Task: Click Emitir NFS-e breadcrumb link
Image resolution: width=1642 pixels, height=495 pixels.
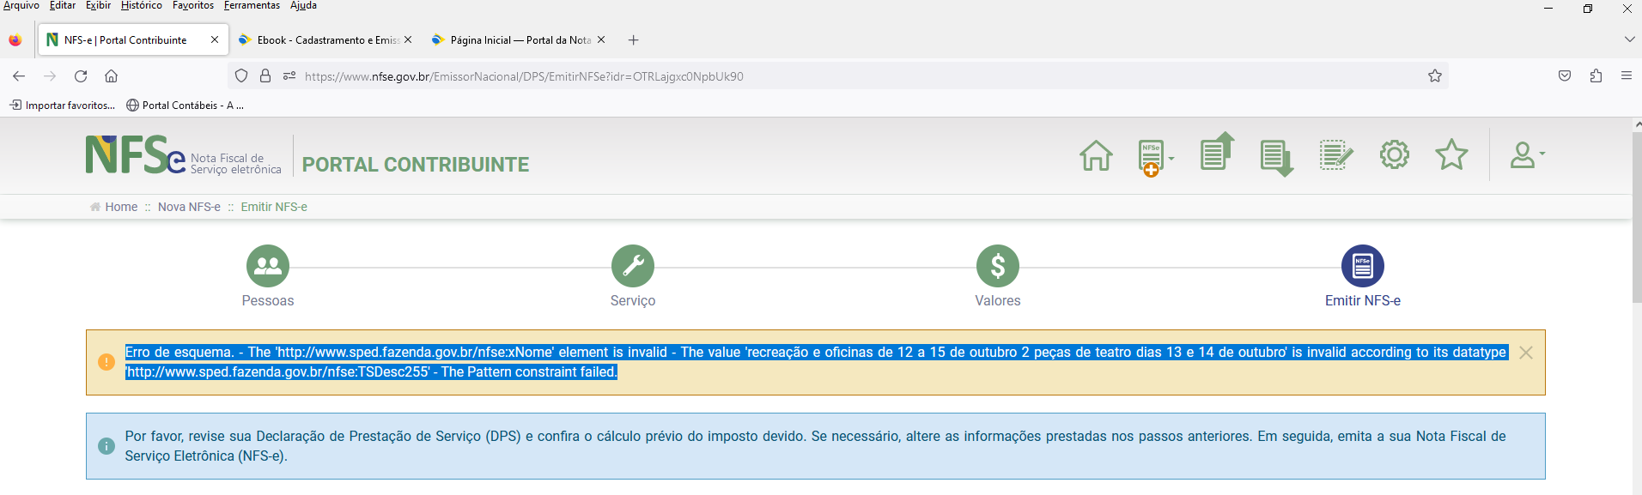Action: 274,207
